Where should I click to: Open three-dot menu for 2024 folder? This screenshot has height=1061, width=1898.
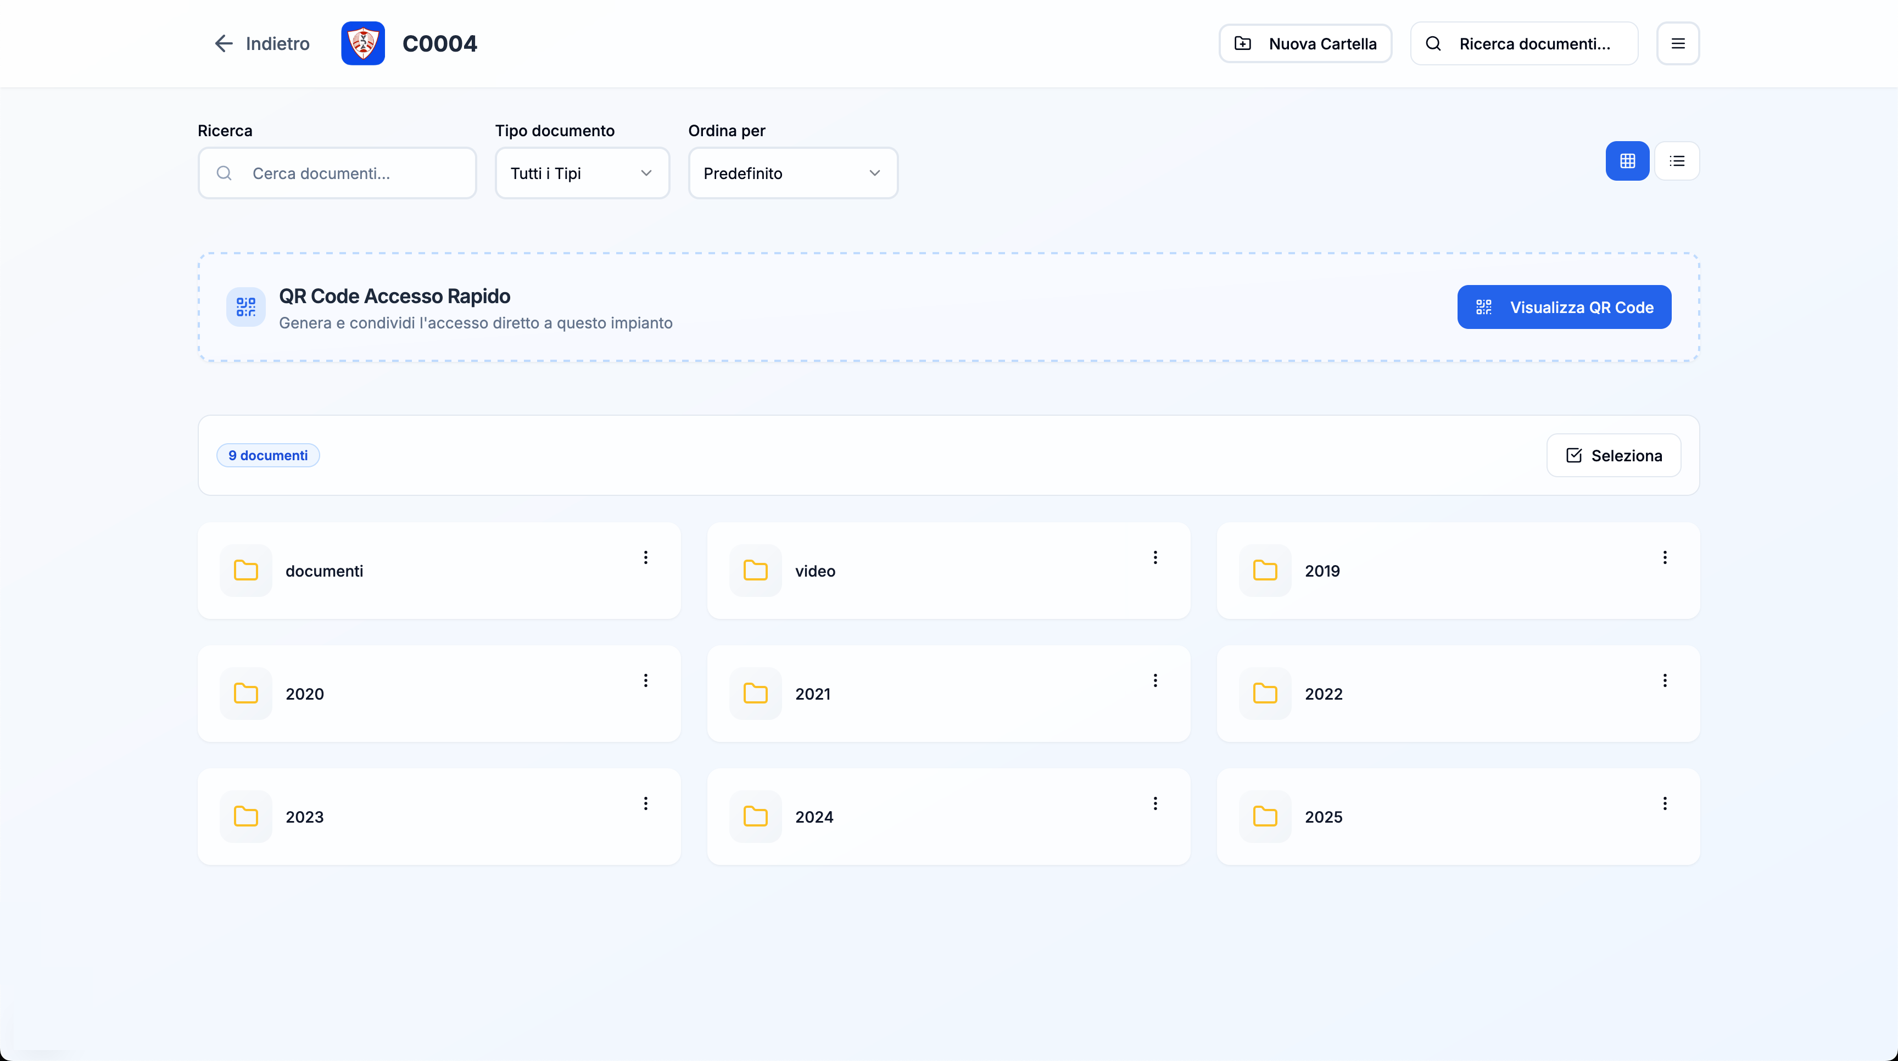pos(1154,803)
